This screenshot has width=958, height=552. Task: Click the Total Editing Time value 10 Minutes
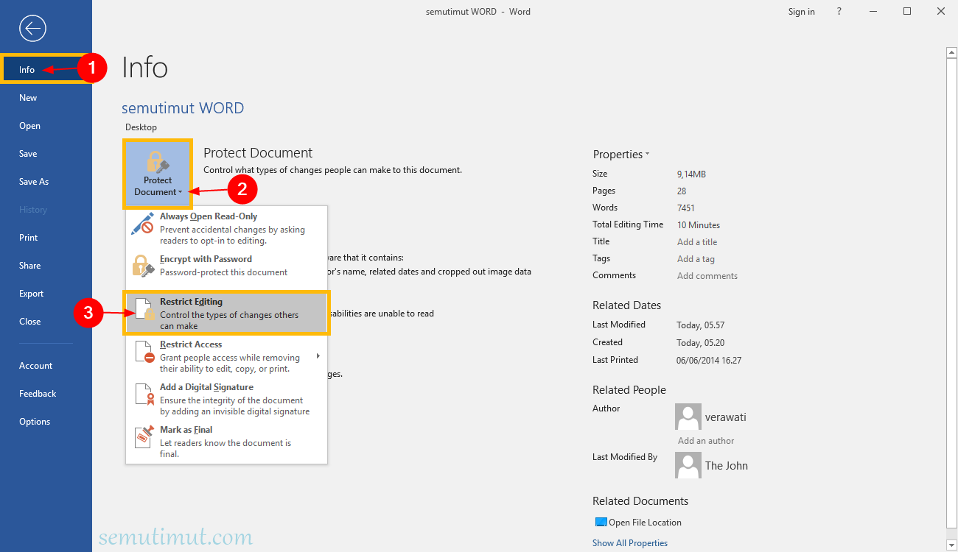pyautogui.click(x=699, y=225)
